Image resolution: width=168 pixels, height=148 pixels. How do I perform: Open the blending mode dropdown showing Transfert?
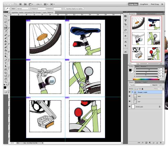pos(140,85)
